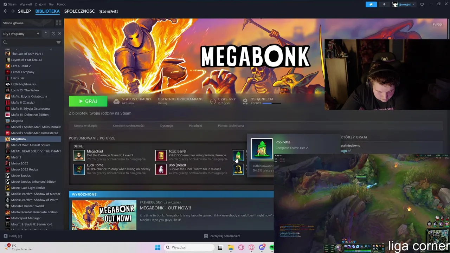Go back with the left arrow

5,11
